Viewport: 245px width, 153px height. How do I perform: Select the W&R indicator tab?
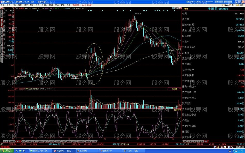58,141
